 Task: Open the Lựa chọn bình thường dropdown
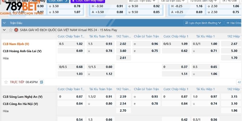pyautogui.click(x=204, y=23)
